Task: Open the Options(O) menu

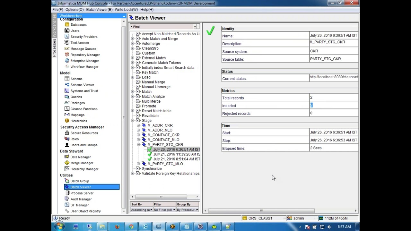Action: (x=74, y=10)
